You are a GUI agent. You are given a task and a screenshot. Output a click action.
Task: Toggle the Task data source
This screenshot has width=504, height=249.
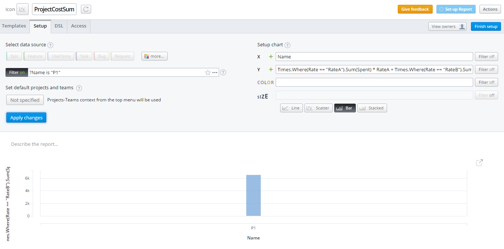84,56
